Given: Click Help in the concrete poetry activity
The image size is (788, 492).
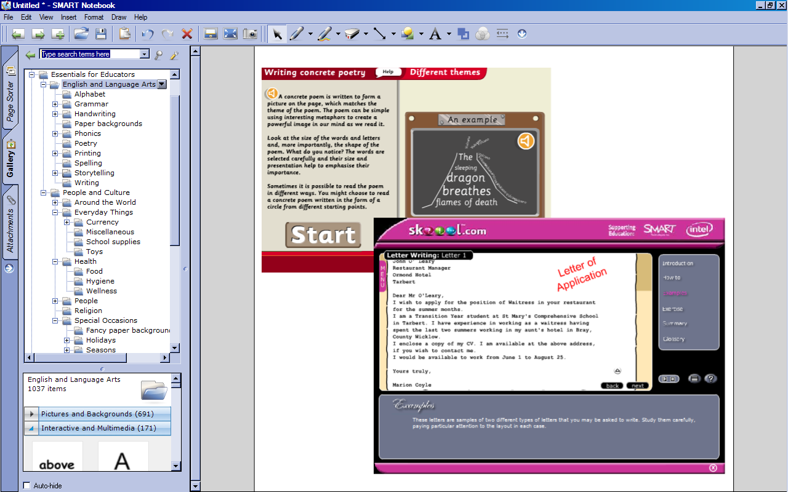Looking at the screenshot, I should click(388, 72).
